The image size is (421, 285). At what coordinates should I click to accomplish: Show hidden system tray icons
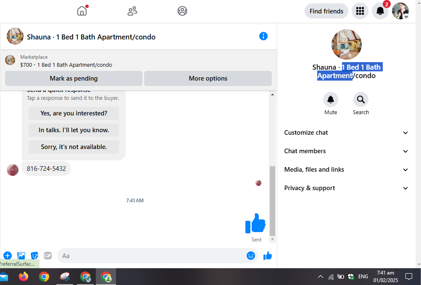[x=320, y=277]
